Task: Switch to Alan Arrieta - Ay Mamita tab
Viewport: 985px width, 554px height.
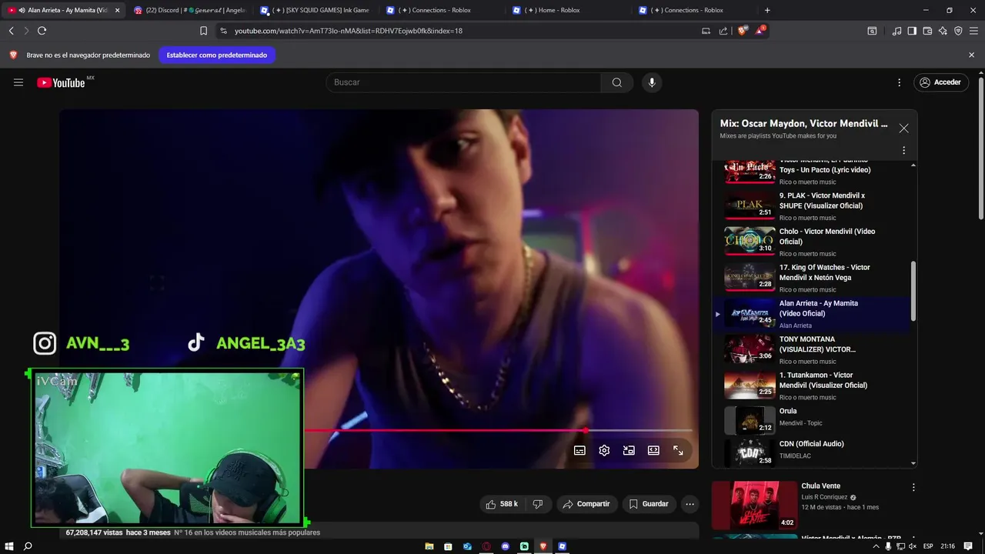Action: point(63,10)
